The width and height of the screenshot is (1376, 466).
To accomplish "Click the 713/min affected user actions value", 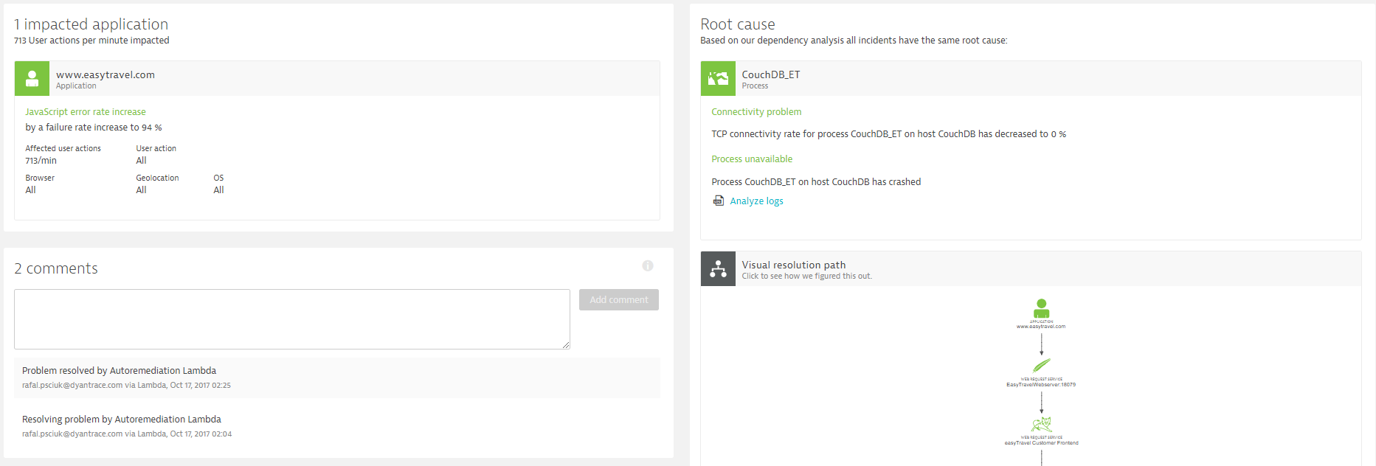I will pos(41,161).
